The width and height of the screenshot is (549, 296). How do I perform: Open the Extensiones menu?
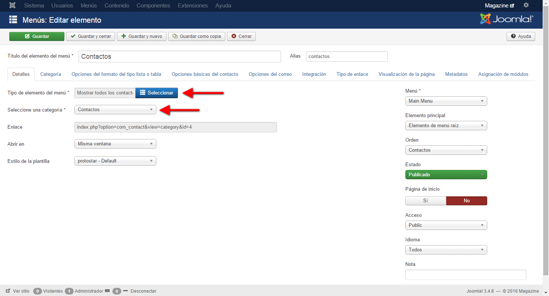click(193, 6)
